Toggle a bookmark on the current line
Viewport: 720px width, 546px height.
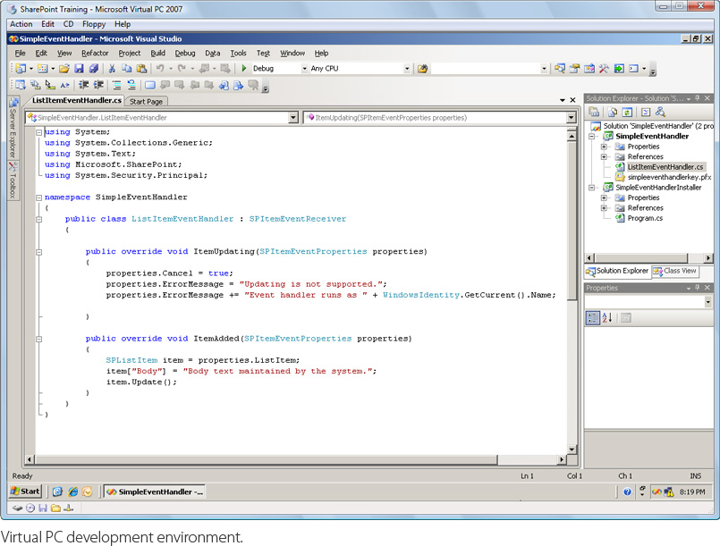tap(149, 85)
